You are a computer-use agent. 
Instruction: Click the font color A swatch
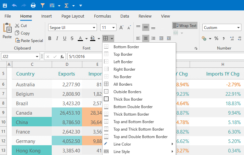pyautogui.click(x=80, y=39)
